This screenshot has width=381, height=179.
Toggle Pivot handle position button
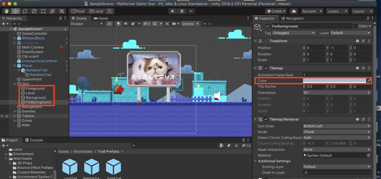78,11
